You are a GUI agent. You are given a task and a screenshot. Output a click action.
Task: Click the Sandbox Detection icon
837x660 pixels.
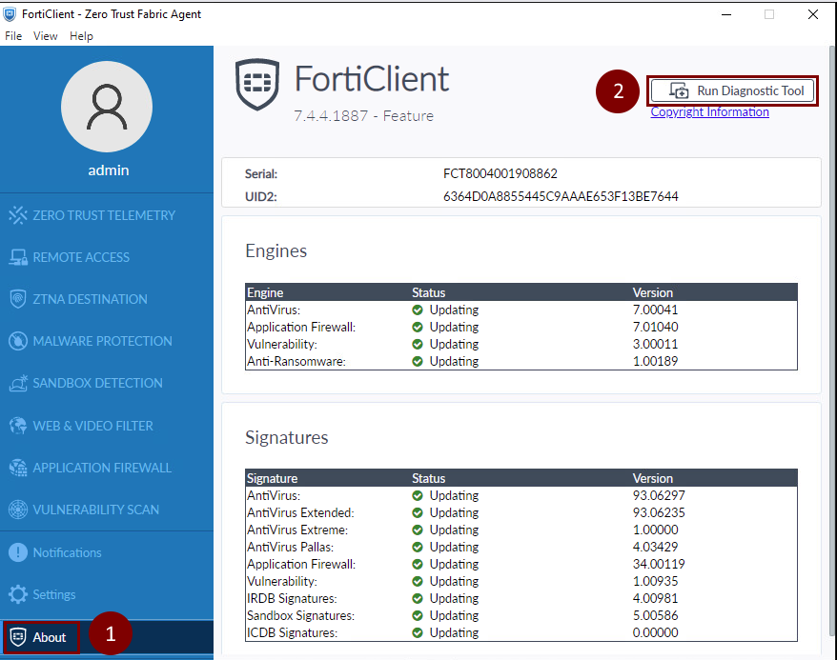(17, 383)
